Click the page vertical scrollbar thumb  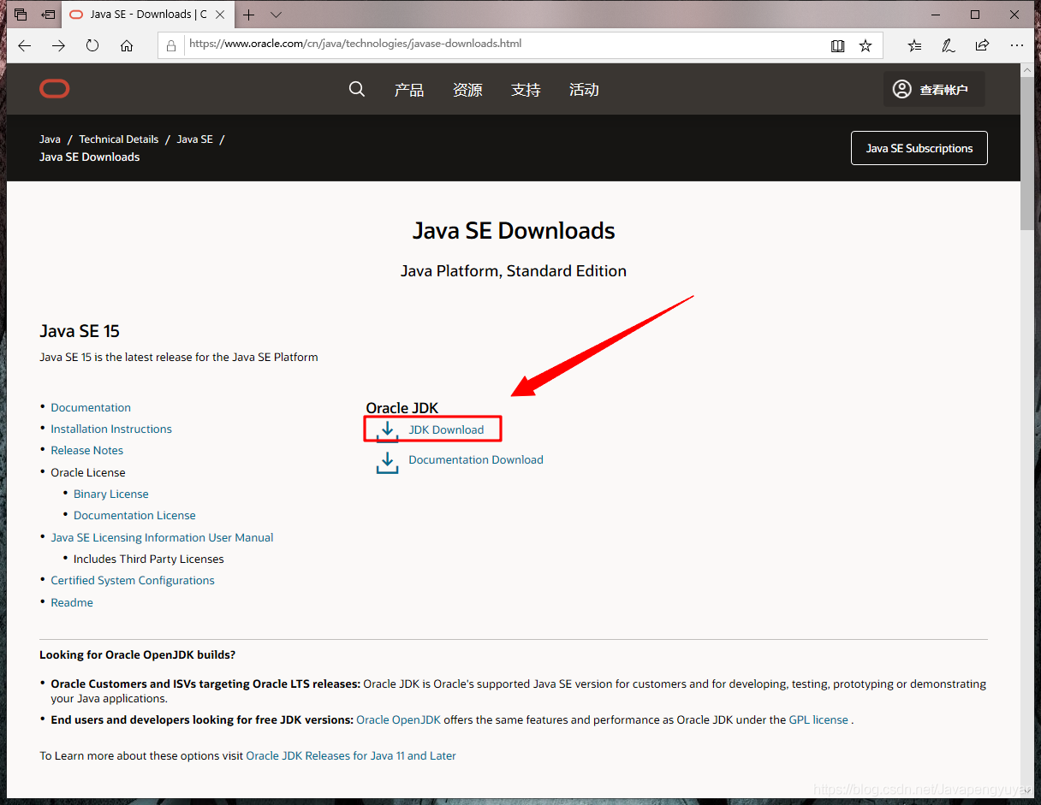click(x=1027, y=156)
